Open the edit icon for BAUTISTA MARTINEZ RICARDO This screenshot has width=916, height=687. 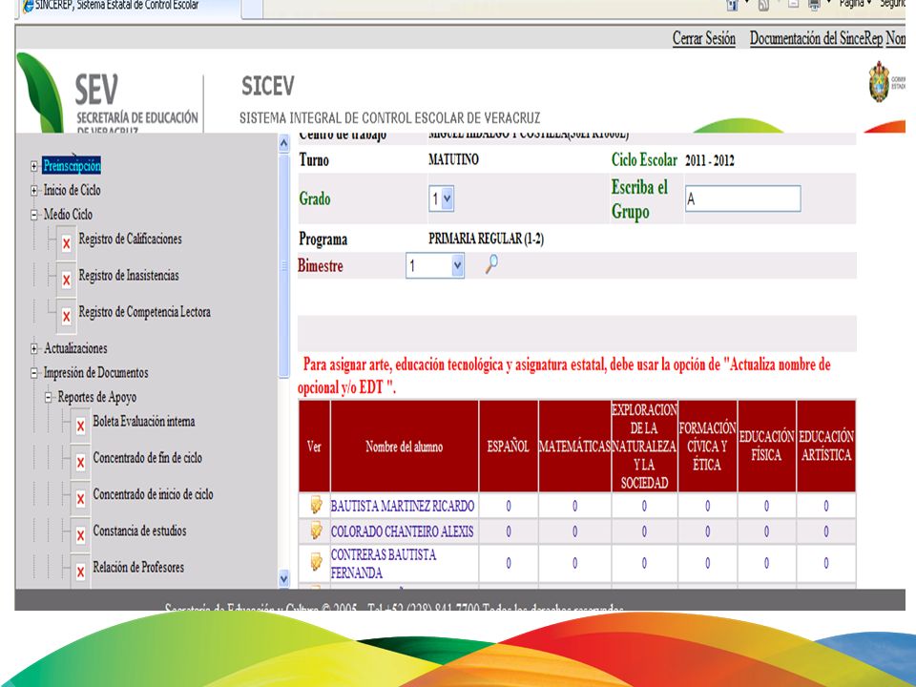tap(316, 505)
